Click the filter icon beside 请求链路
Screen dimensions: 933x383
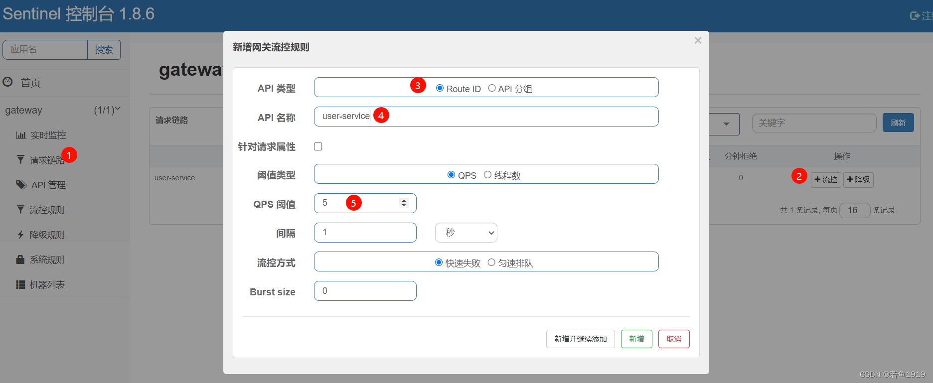[20, 159]
